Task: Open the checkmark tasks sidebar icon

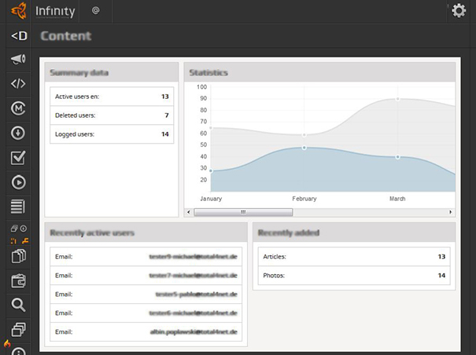Action: coord(18,158)
